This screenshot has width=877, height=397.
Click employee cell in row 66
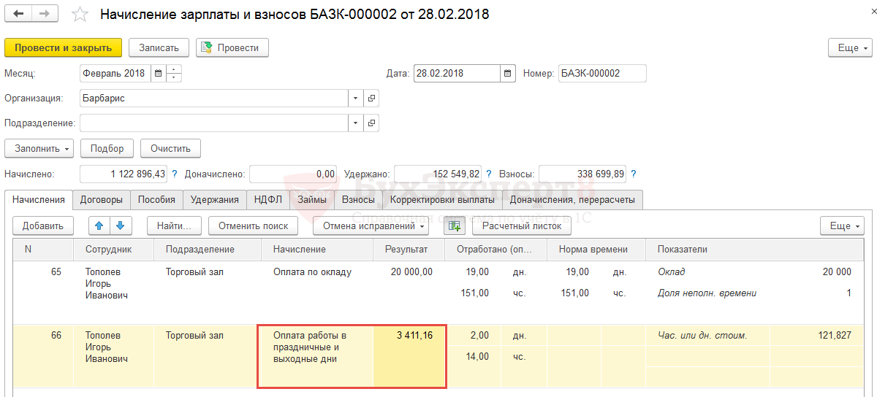[x=114, y=355]
